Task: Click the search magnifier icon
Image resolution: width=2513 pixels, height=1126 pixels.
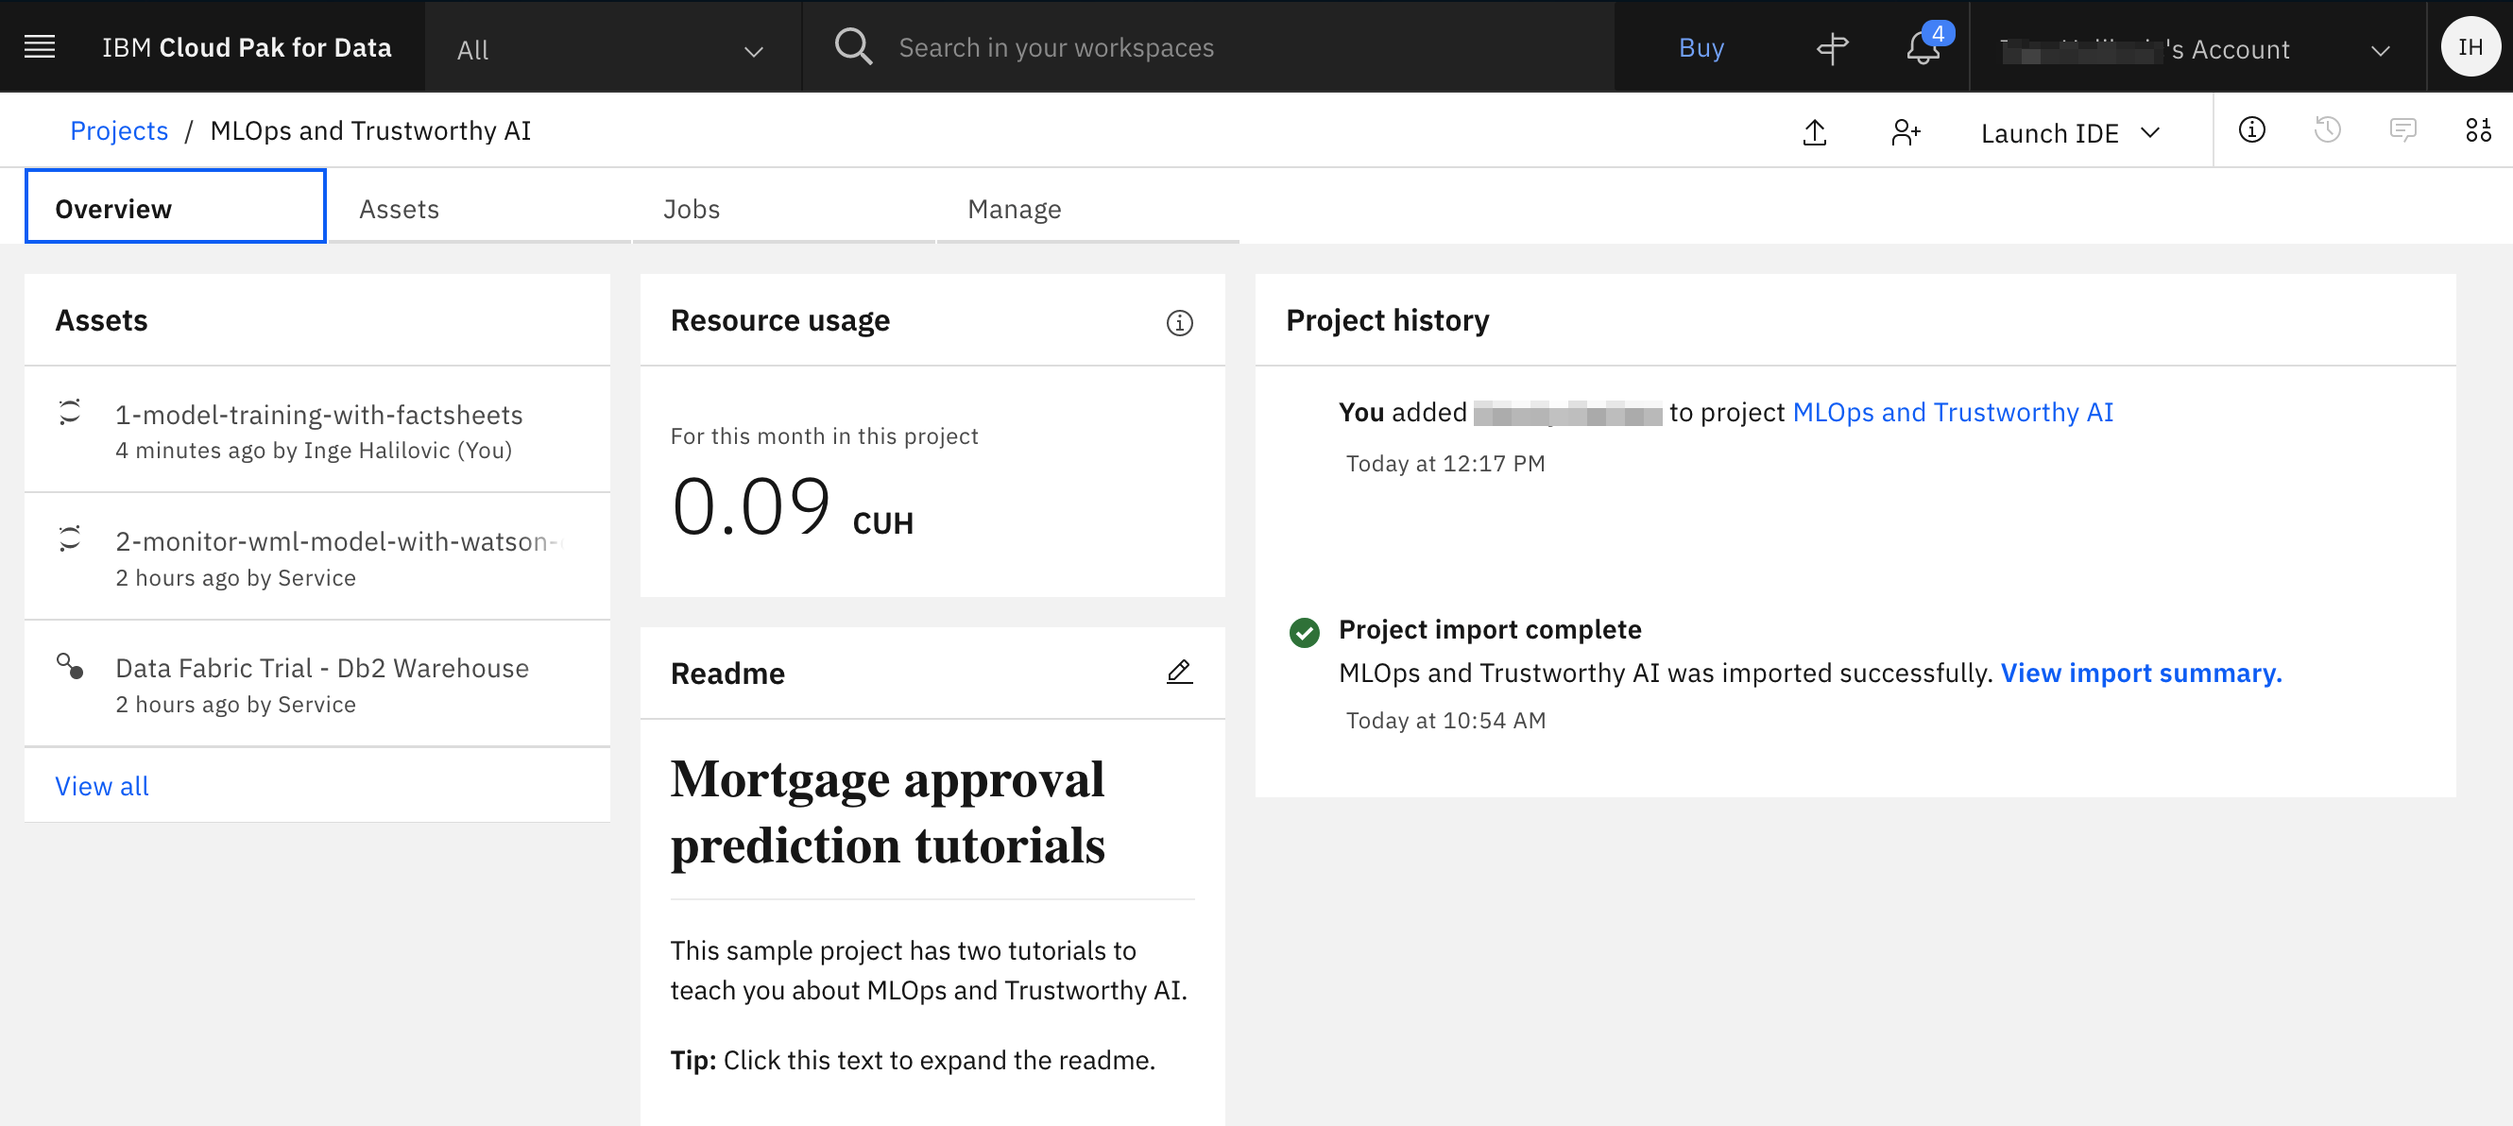Action: click(852, 47)
